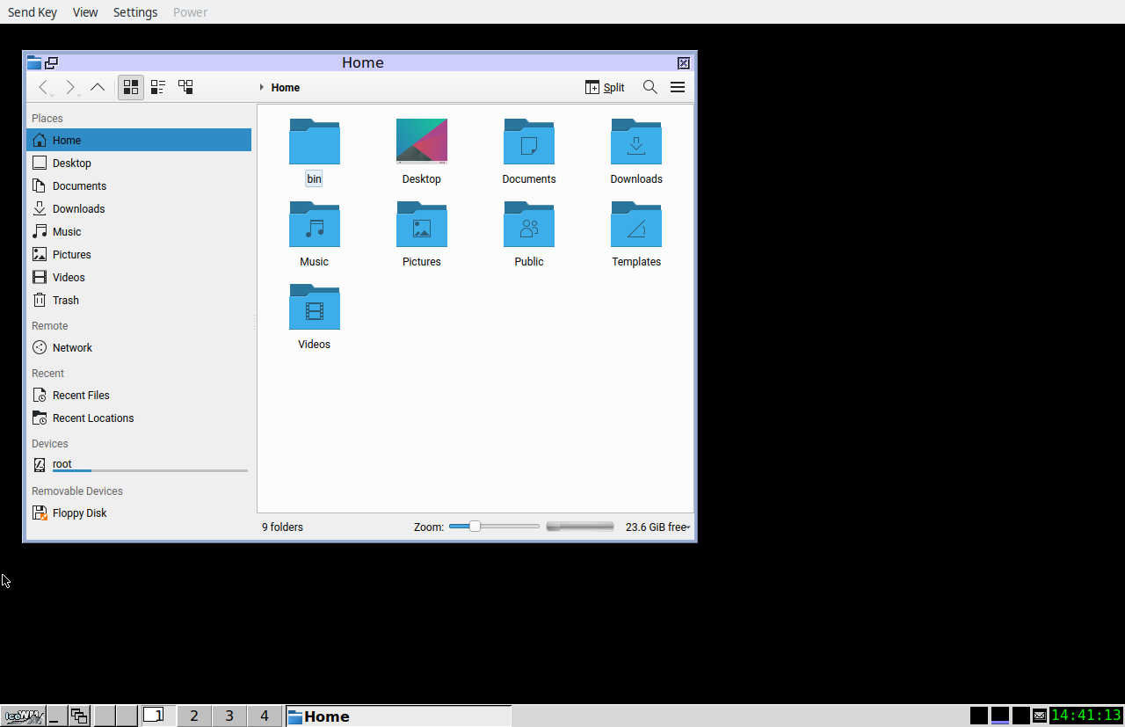Switch to Compact view mode
1125x727 pixels.
158,87
